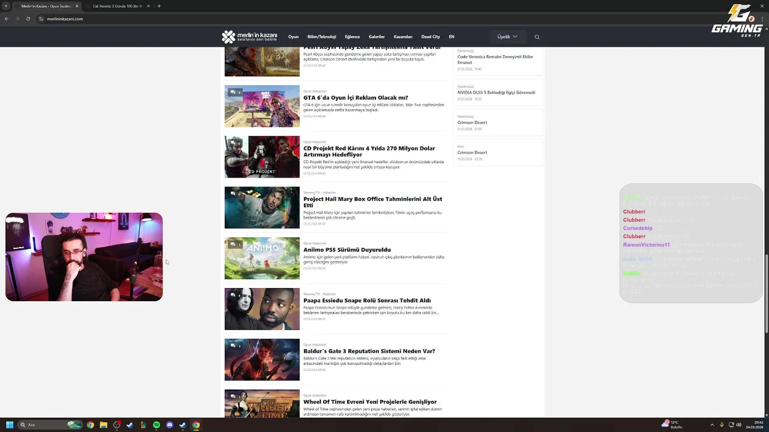Screen dimensions: 769x432
Task: Open first Chrome icon beside search box
Action: coord(90,425)
